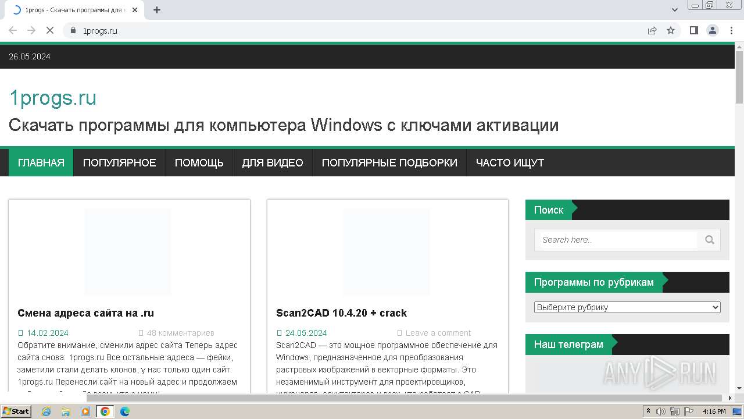Open media player from taskbar
The image size is (744, 419).
[85, 411]
